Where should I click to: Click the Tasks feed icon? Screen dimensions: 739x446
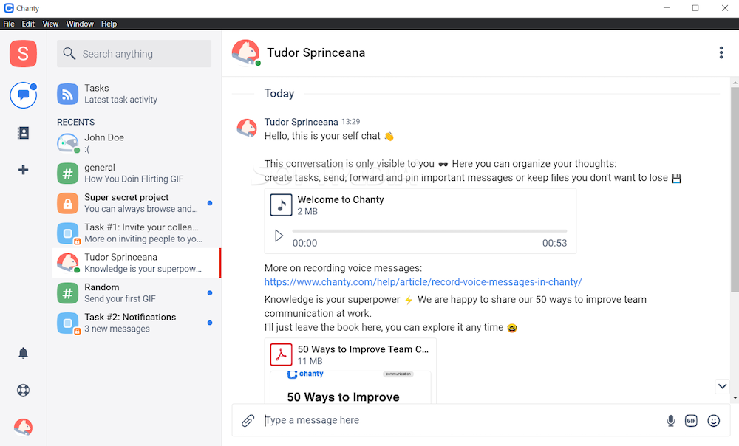(68, 94)
